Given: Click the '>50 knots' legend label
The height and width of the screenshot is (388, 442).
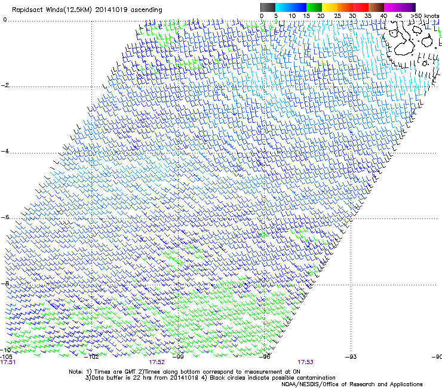Looking at the screenshot, I should [425, 16].
